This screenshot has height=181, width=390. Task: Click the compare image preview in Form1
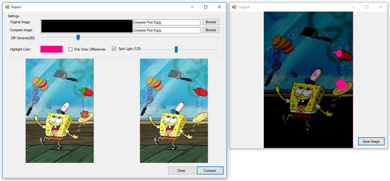coord(174,111)
